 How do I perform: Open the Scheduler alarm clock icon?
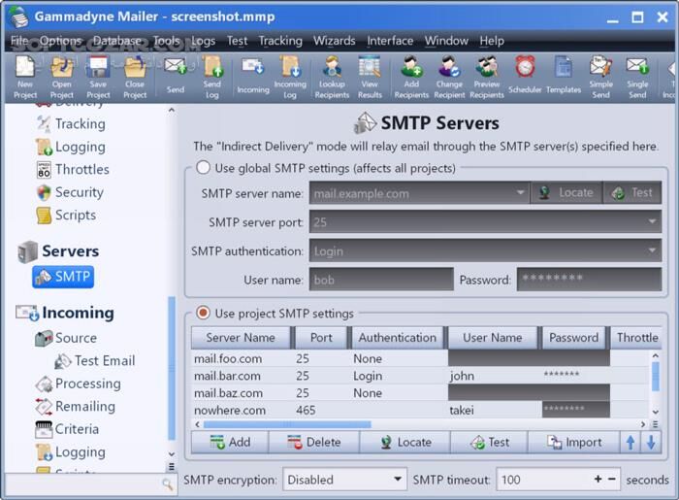click(x=525, y=70)
